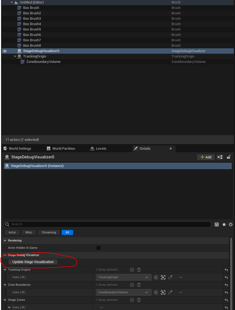The height and width of the screenshot is (310, 235).
Task: Click the trash icon for Zone Boundaries array
Action: pos(139,285)
